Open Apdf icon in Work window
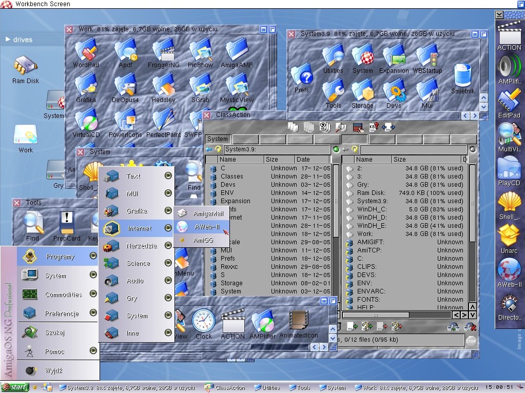525x393 pixels. pyautogui.click(x=126, y=53)
